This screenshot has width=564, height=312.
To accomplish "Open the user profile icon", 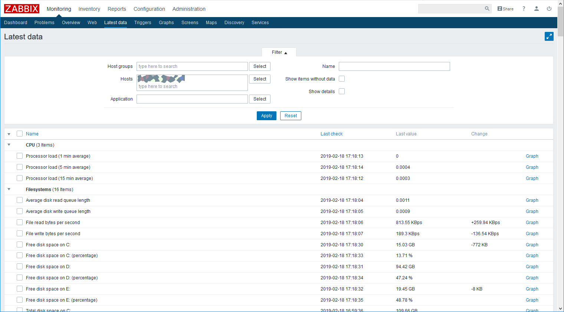I will click(x=536, y=9).
